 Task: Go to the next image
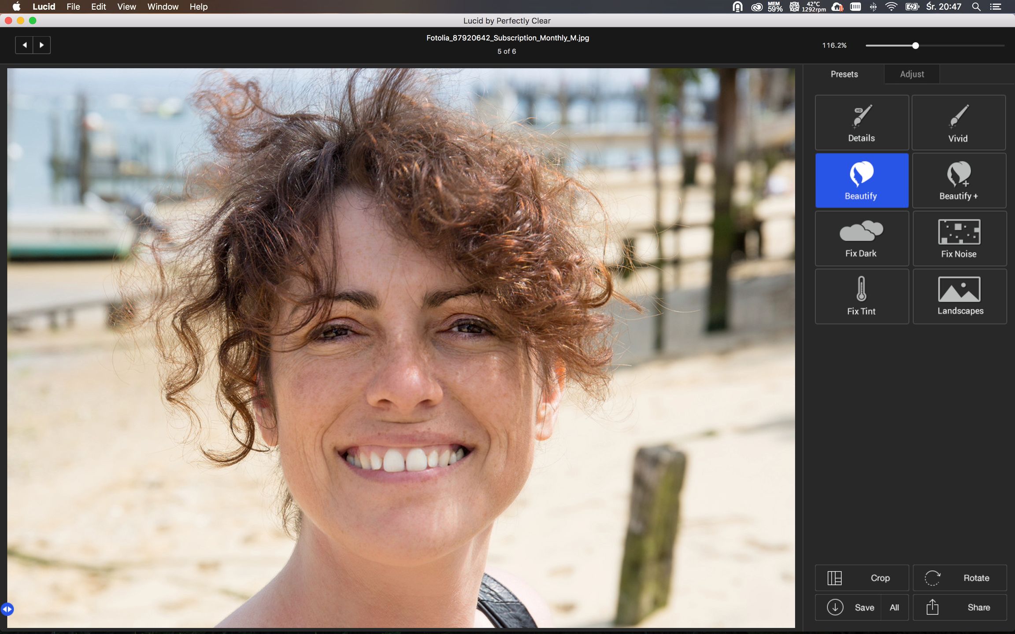42,45
